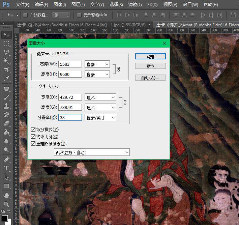This screenshot has height=225, width=239.
Task: Open pixel height unit 像素 dropdown
Action: pos(97,74)
